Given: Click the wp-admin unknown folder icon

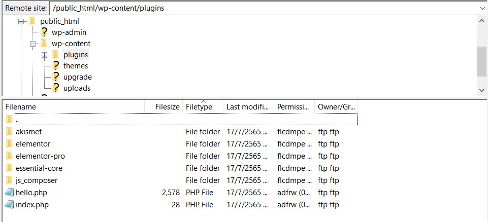Looking at the screenshot, I should [44, 32].
